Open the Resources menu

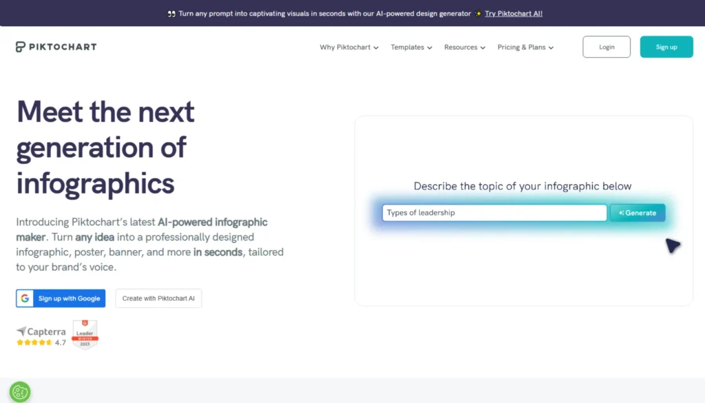pos(465,48)
